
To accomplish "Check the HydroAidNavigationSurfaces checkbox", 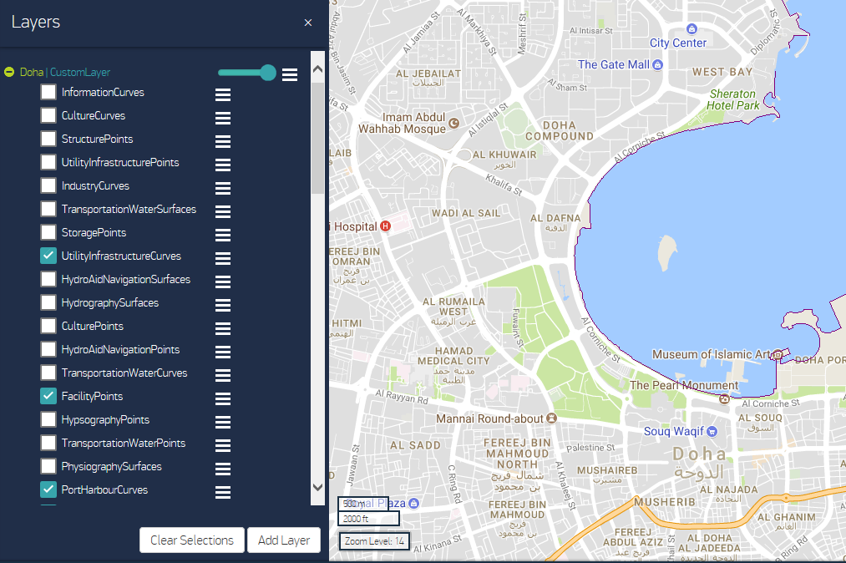I will [48, 279].
